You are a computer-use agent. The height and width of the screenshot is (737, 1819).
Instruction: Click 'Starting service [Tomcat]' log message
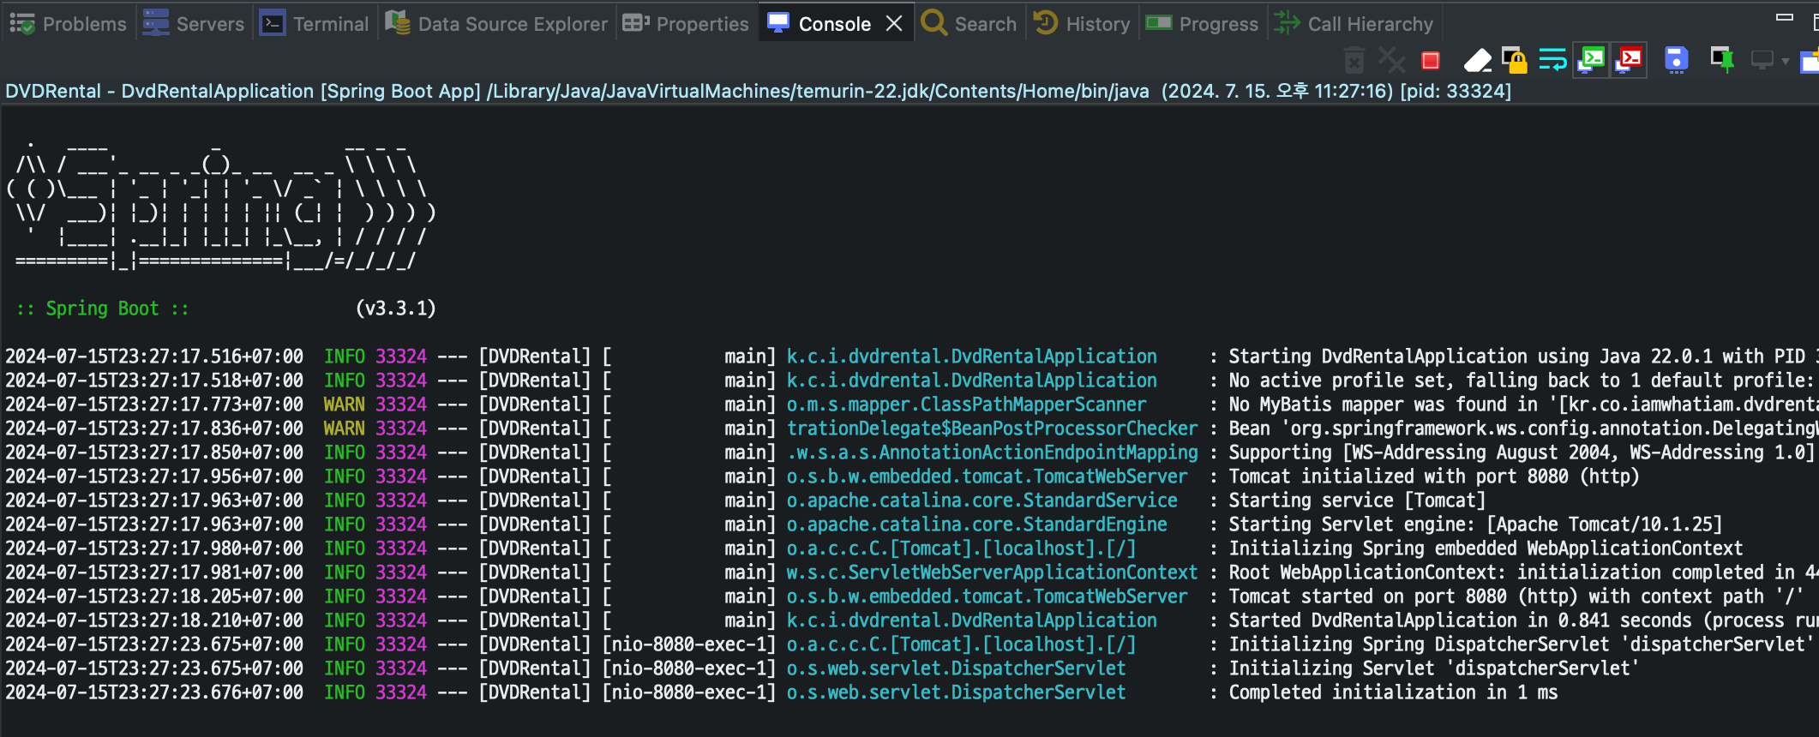point(1356,500)
